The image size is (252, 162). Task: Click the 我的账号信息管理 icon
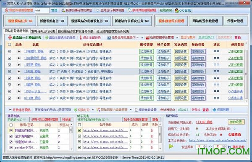pyautogui.click(x=7, y=11)
